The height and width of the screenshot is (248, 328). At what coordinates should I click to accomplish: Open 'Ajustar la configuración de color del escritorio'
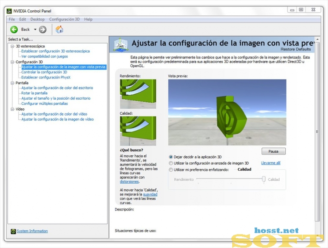(57, 88)
